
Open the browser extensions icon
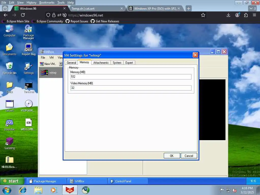[x=246, y=15]
